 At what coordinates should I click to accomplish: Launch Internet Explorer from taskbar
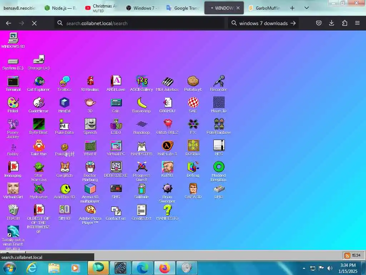[31, 268]
